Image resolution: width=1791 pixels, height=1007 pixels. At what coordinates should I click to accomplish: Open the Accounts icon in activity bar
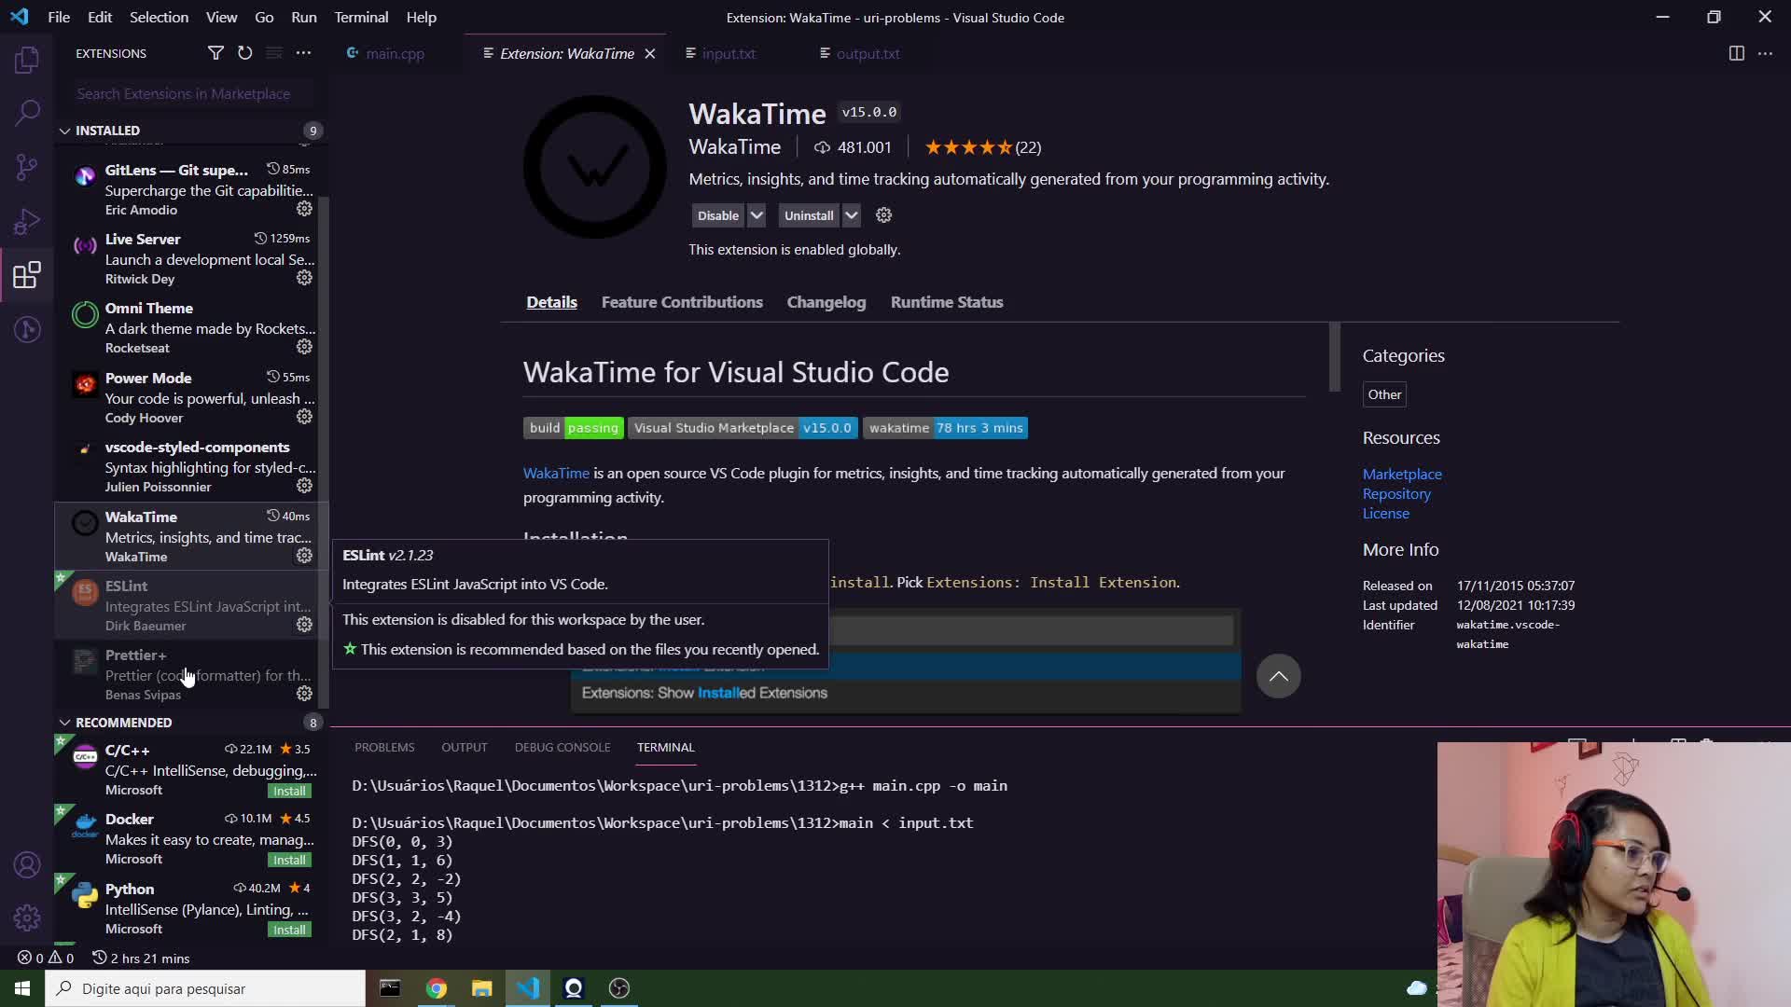[x=27, y=865]
